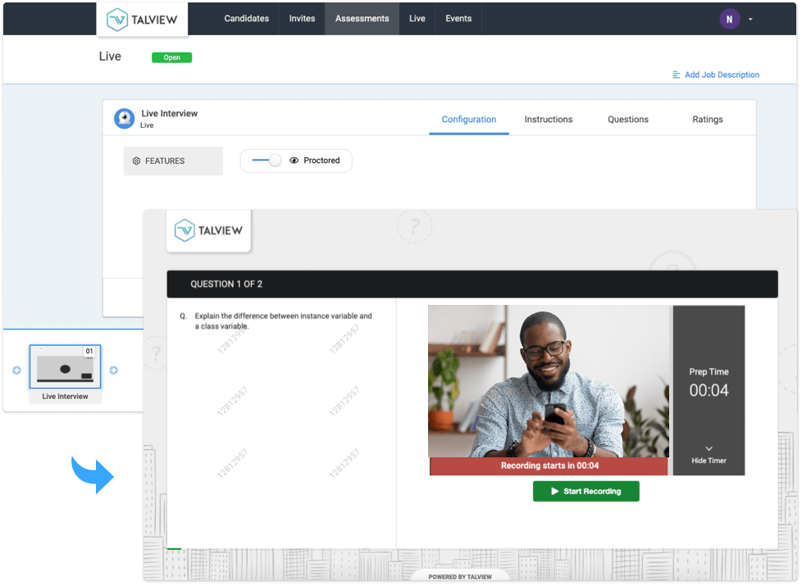Switch to the Questions tab
Viewport: 802px width, 586px height.
coord(627,119)
